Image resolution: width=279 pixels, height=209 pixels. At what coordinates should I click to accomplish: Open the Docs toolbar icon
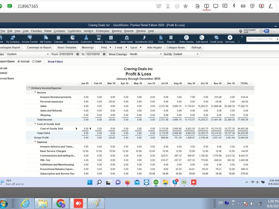(161, 39)
